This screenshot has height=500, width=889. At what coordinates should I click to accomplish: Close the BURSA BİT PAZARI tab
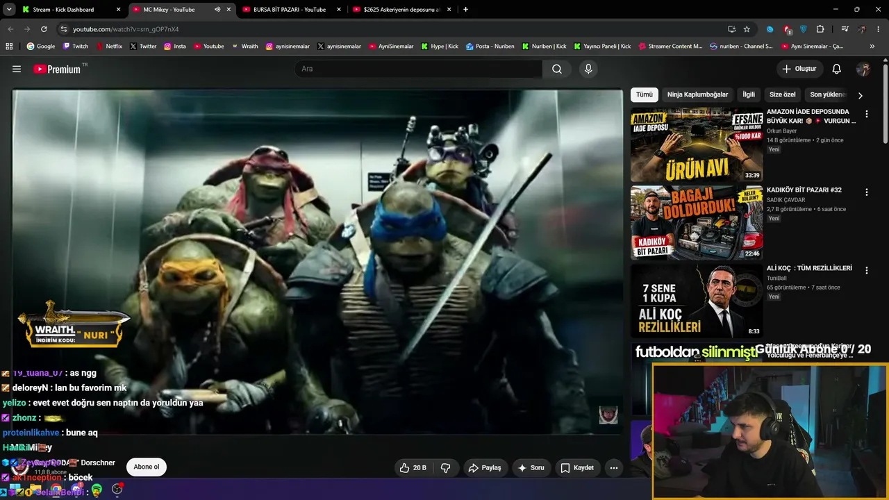338,10
